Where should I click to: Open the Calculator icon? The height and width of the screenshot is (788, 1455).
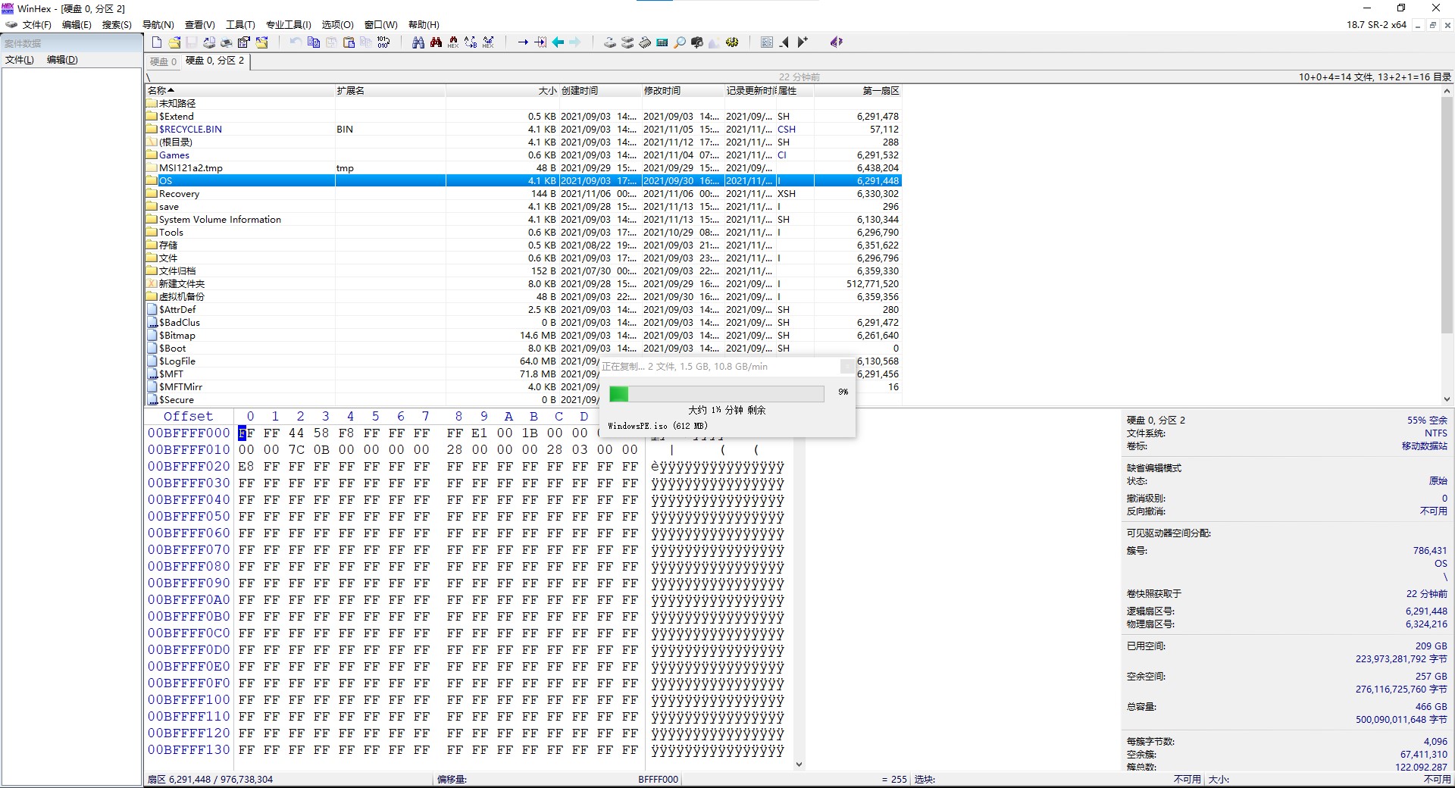point(662,42)
